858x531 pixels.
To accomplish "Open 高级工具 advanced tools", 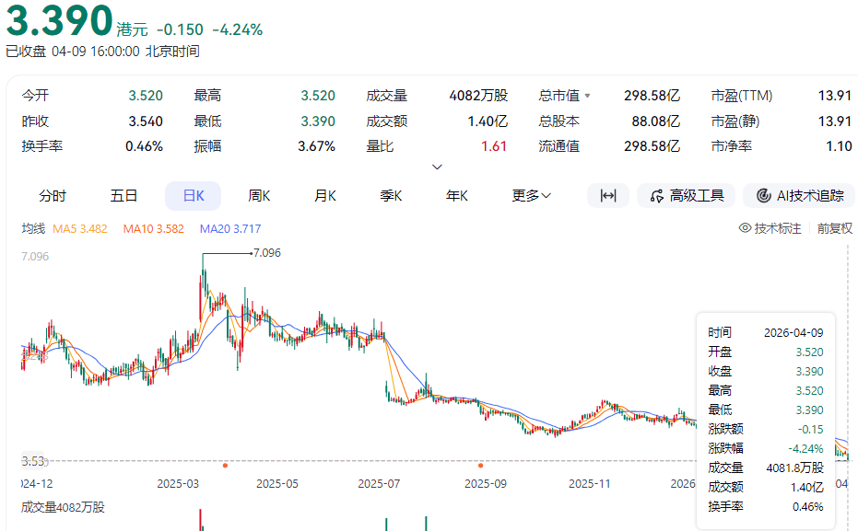I will click(687, 195).
